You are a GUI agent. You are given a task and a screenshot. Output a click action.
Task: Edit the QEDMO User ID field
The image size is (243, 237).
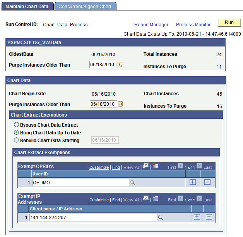pos(80,182)
